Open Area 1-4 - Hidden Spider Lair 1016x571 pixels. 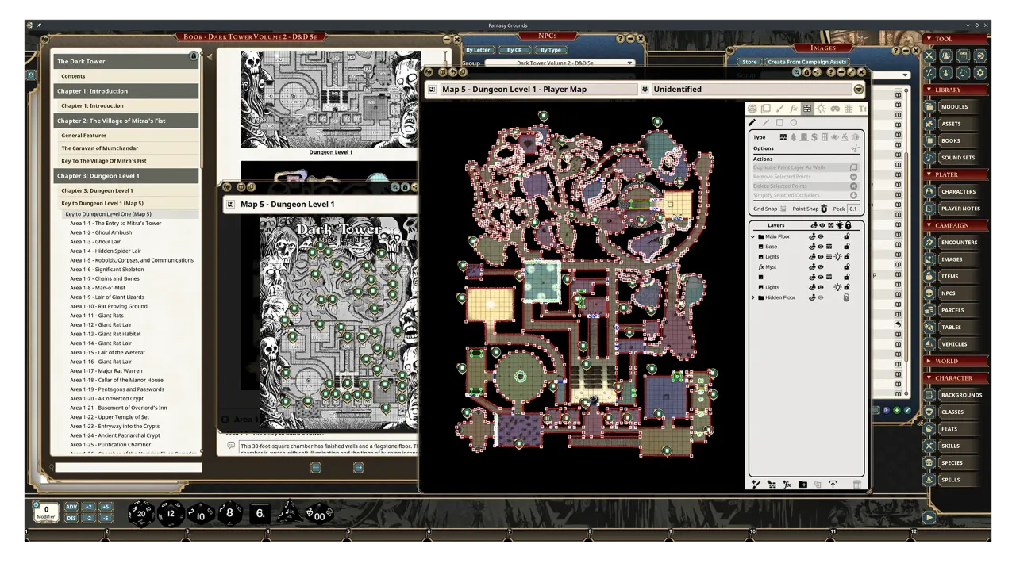(106, 251)
